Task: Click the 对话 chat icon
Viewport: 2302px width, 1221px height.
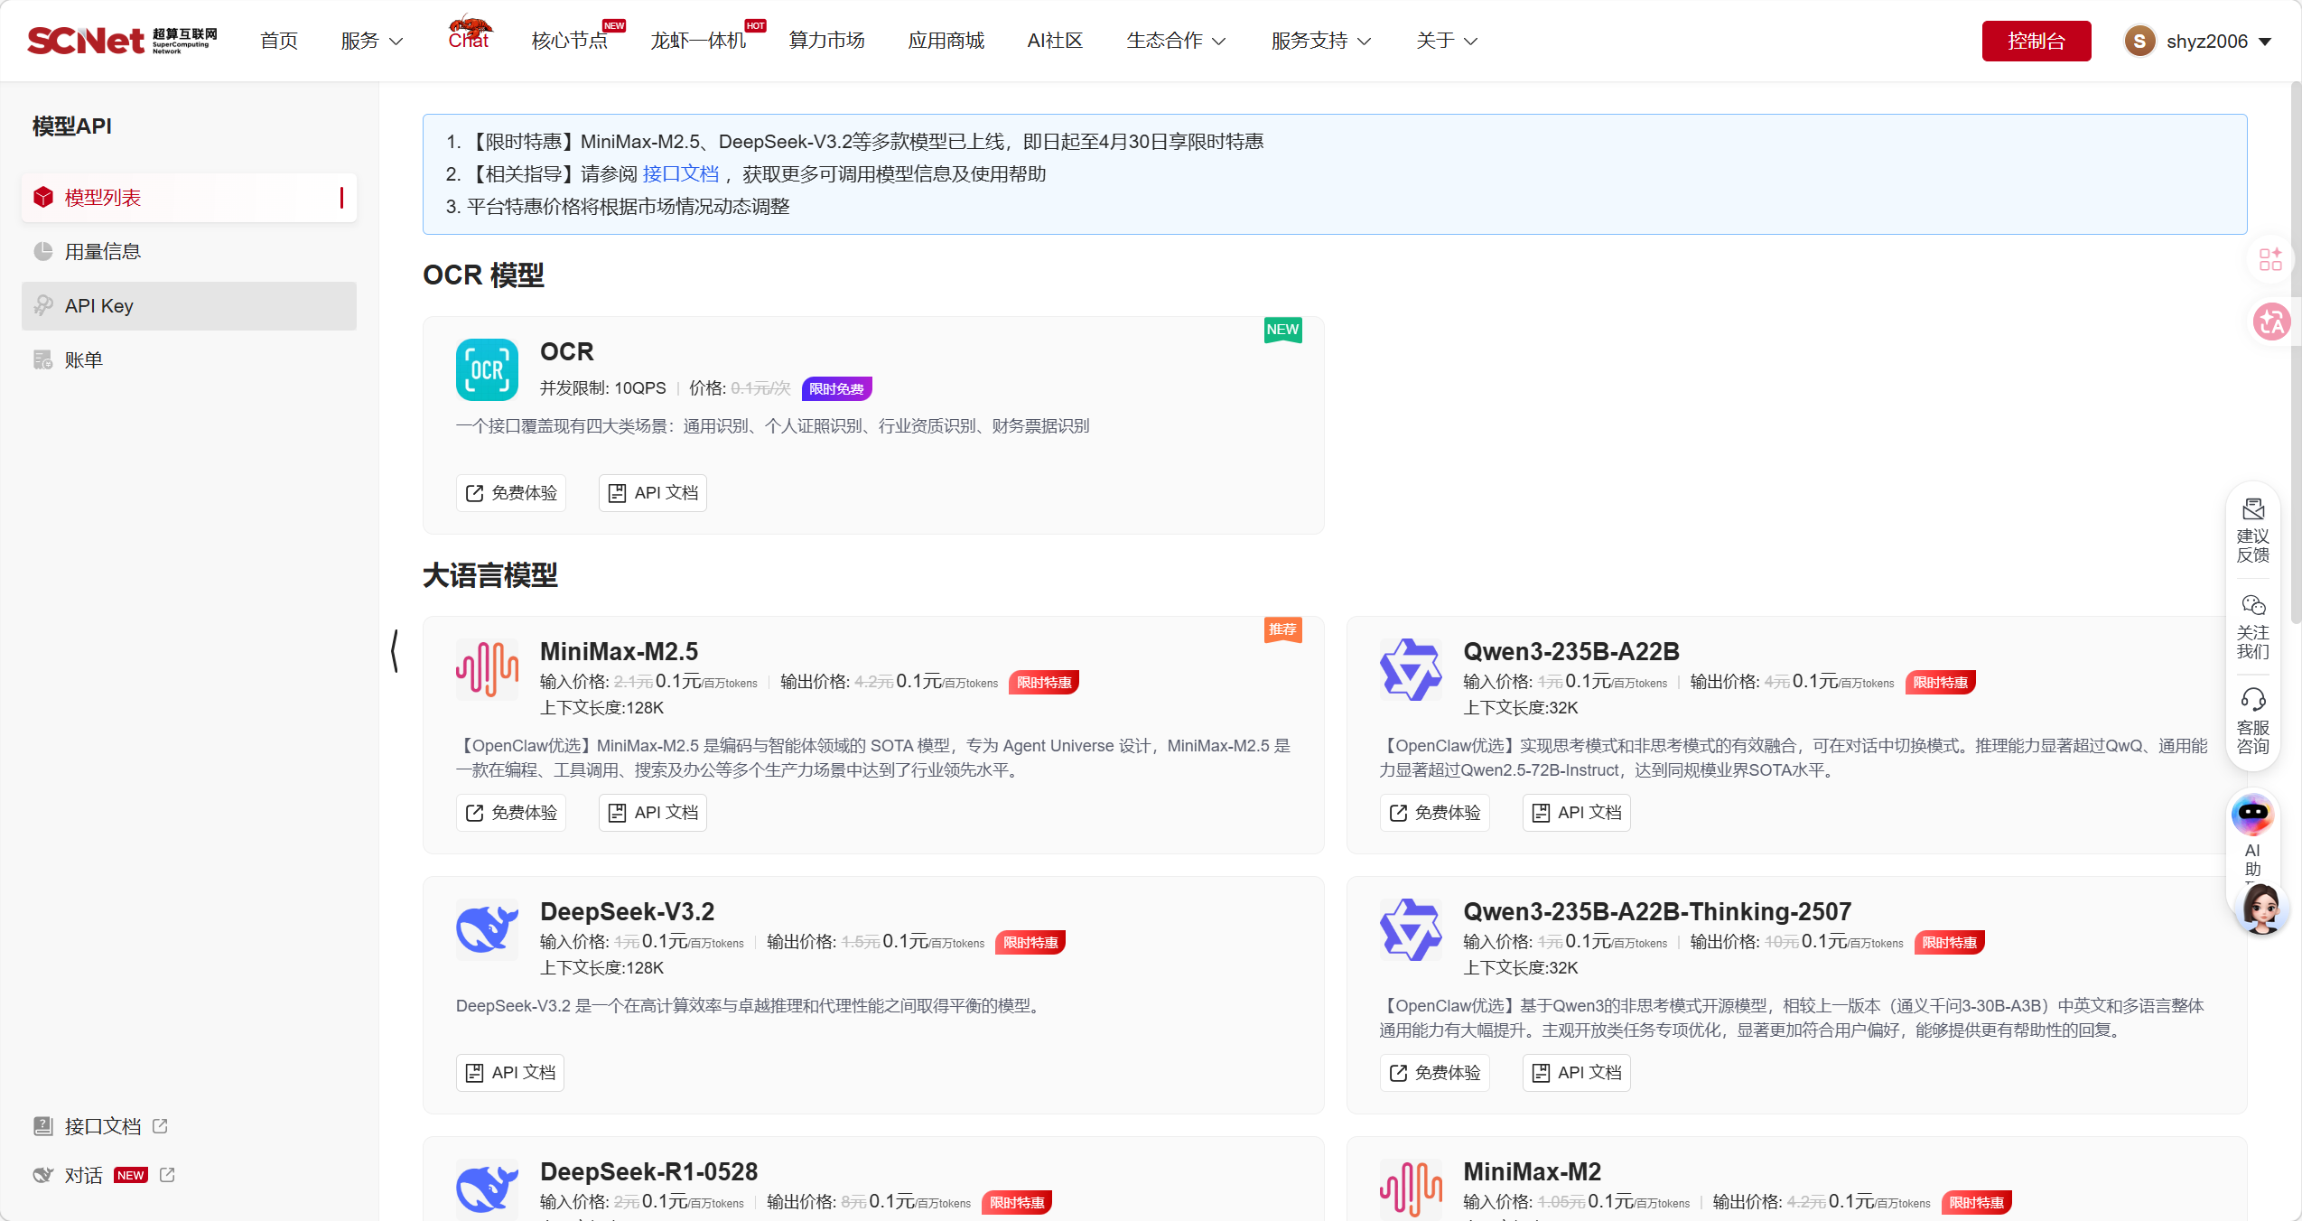Action: click(x=42, y=1175)
